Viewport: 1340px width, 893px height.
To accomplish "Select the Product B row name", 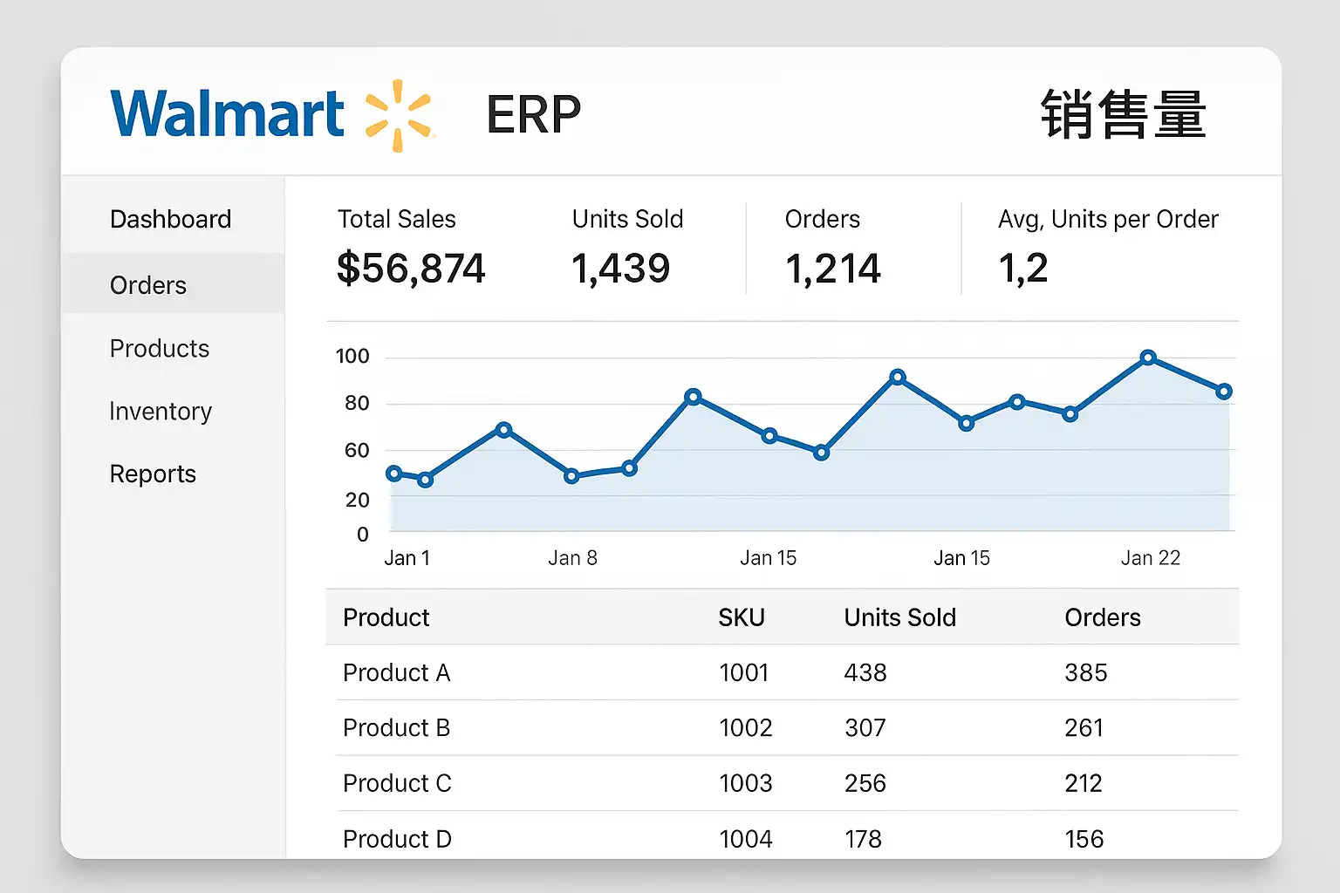I will click(397, 727).
